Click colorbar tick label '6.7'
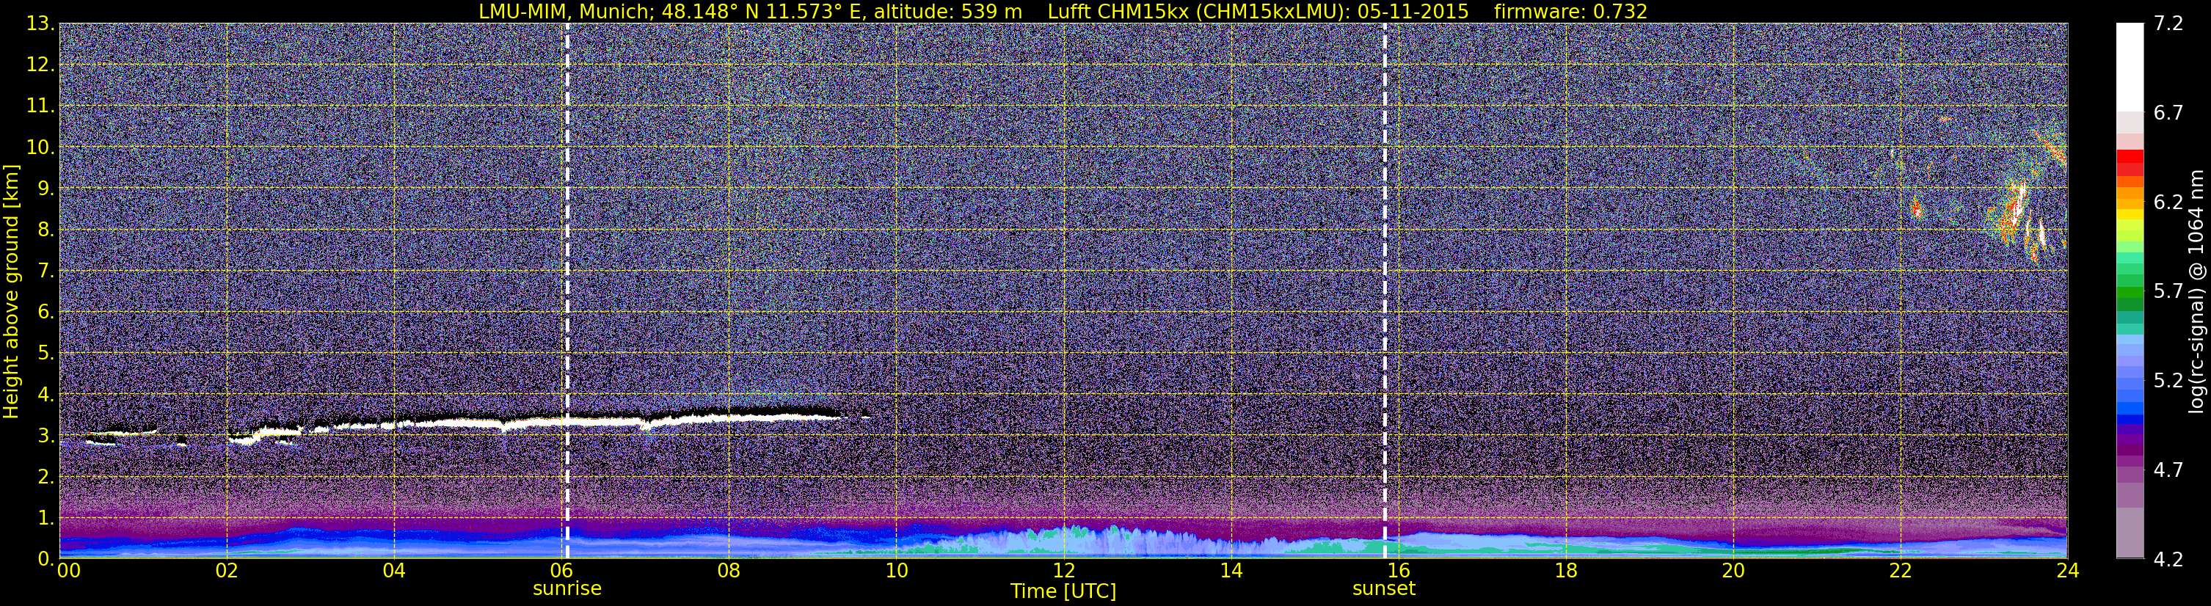The height and width of the screenshot is (606, 2211). point(2169,112)
